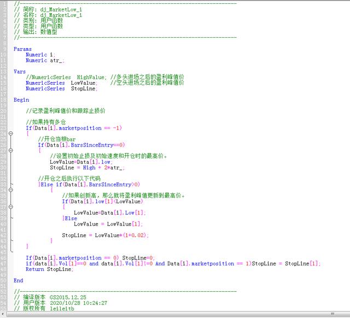Place cursor on the Params keyword
The width and height of the screenshot is (350, 318).
(x=22, y=49)
